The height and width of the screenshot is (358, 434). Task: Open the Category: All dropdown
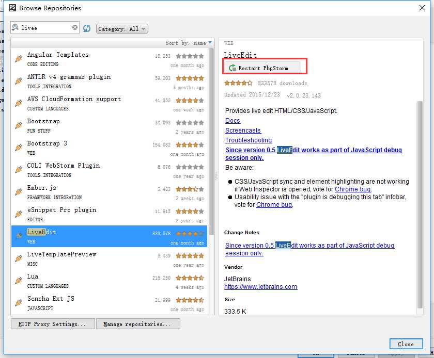[122, 29]
